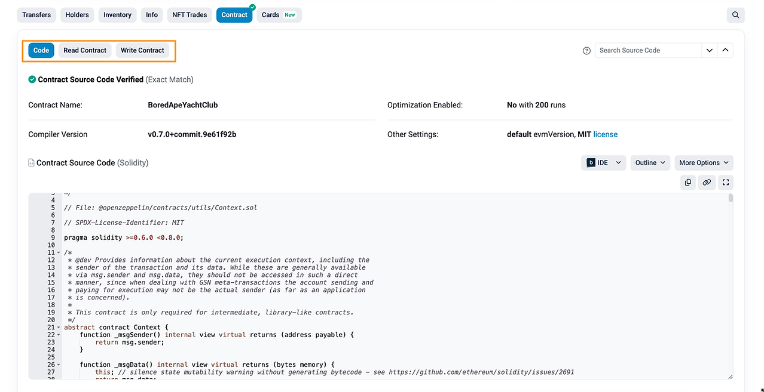The image size is (764, 392).
Task: Switch to the Inventory tab
Action: point(117,15)
